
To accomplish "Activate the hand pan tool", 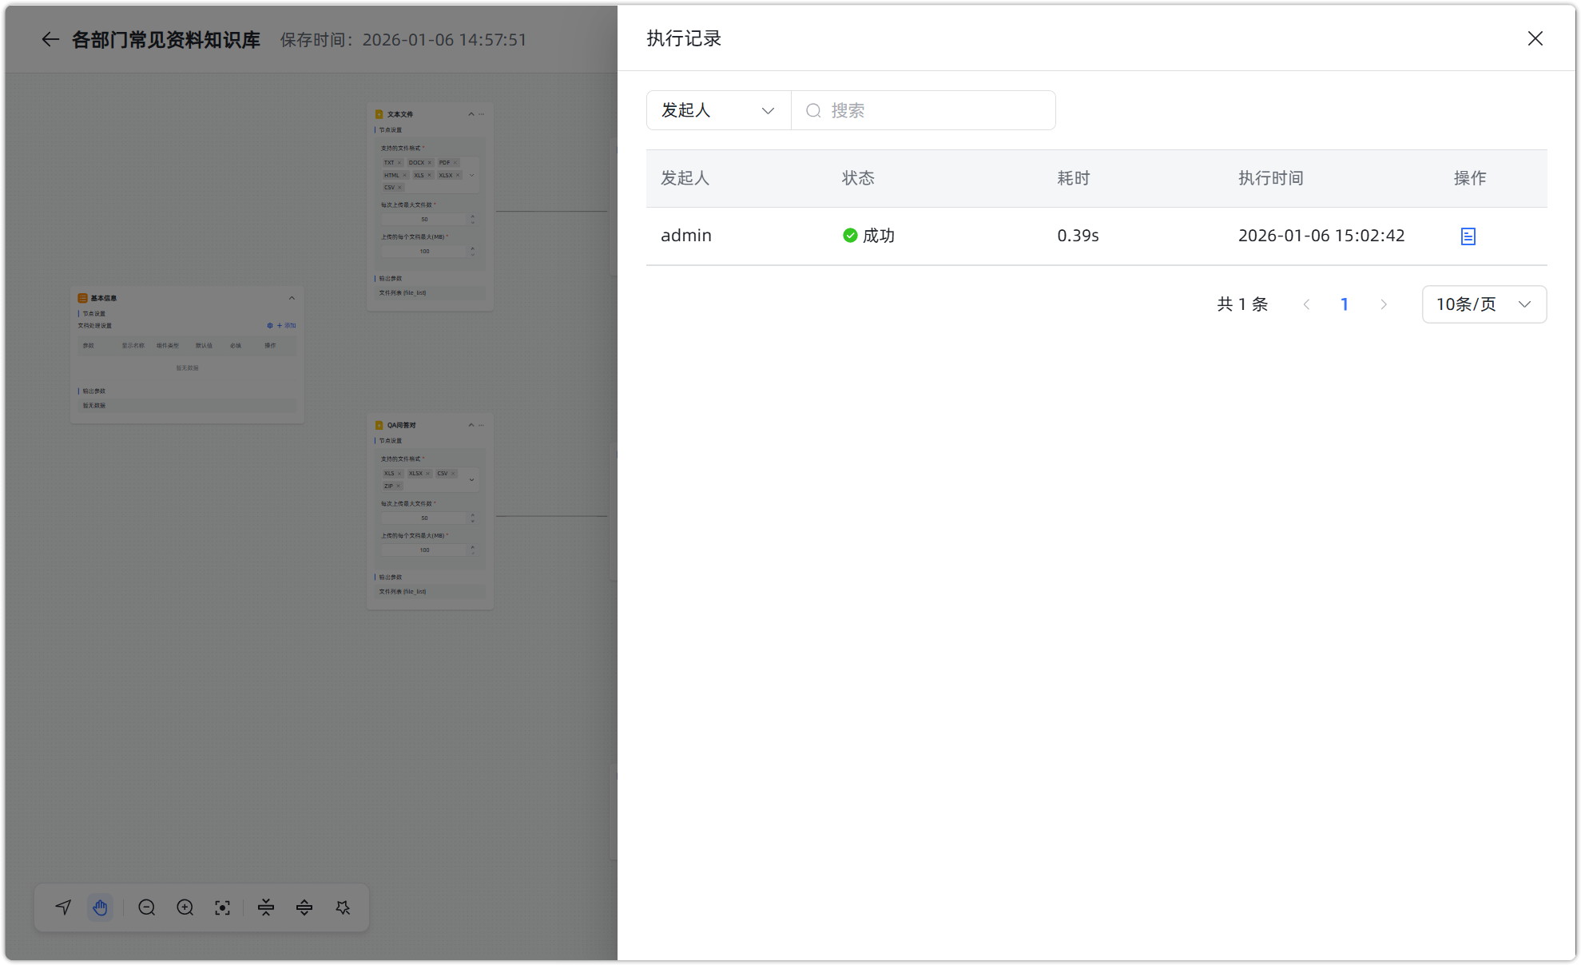I will click(x=100, y=907).
